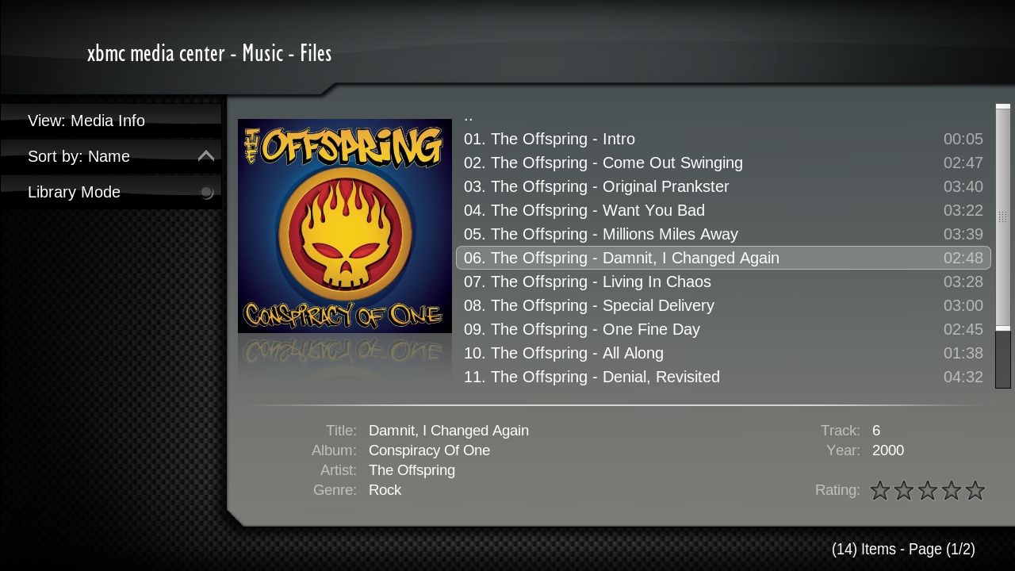Play track 04 Want You Bad
This screenshot has height=571, width=1015.
tap(723, 210)
